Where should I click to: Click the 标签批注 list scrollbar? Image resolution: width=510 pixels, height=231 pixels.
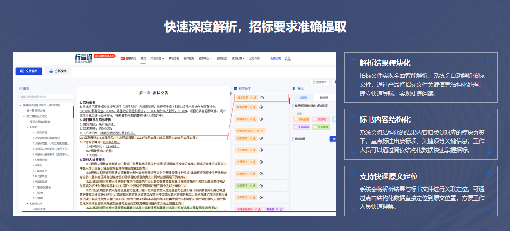coord(289,99)
